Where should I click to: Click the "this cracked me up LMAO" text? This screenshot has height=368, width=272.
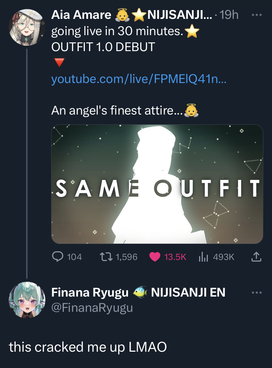tap(88, 347)
